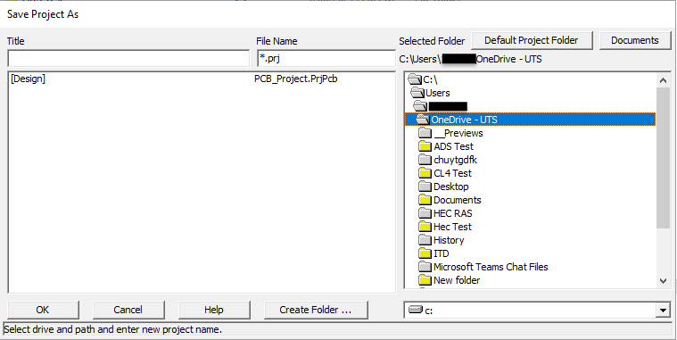This screenshot has width=677, height=340.
Task: Select PCB_Project.PrjPcb file entry
Action: 296,79
